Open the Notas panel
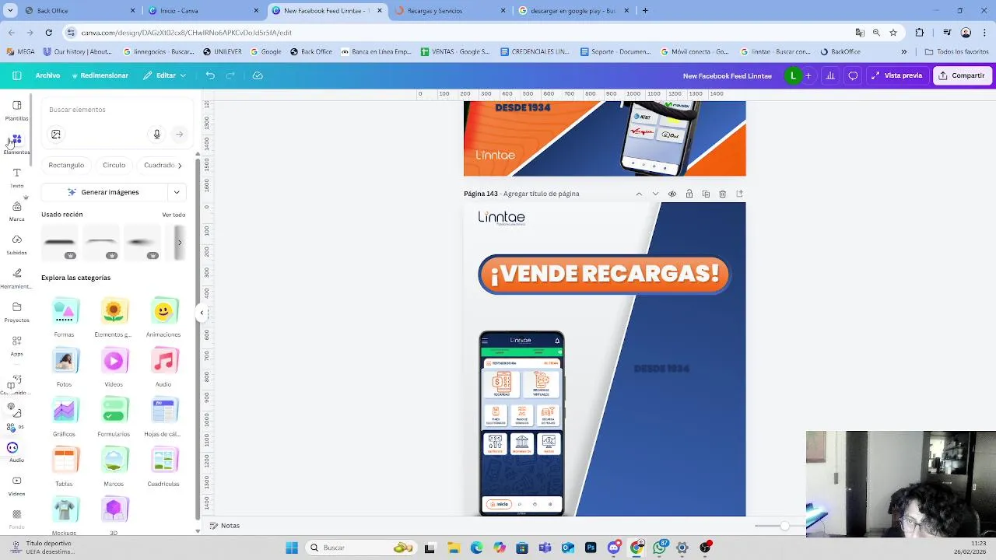 click(225, 526)
